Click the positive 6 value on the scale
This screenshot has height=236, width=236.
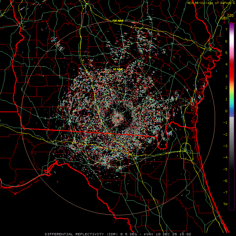tap(226, 41)
